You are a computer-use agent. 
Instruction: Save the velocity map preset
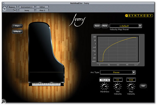[x=97, y=26]
